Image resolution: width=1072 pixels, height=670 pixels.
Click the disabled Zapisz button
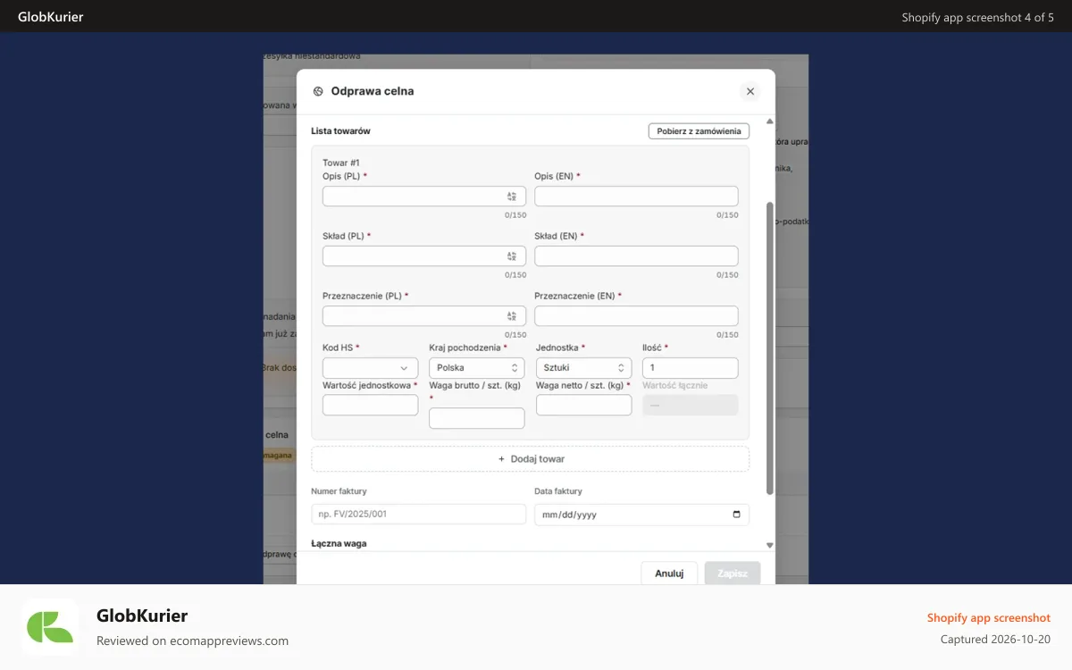733,574
